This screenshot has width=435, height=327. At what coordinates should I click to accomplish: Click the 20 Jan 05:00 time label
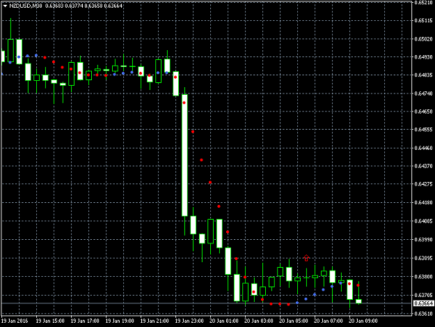click(x=294, y=321)
